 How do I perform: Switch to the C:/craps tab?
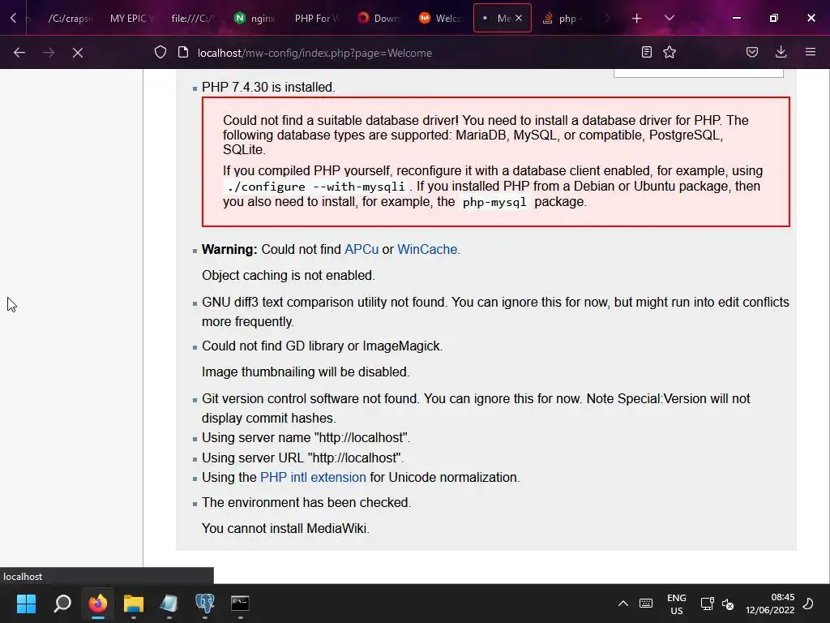point(70,18)
